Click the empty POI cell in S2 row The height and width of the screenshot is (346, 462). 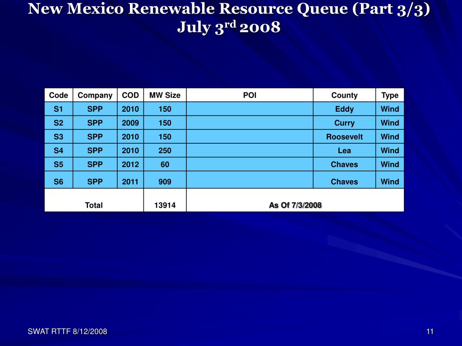[249, 123]
